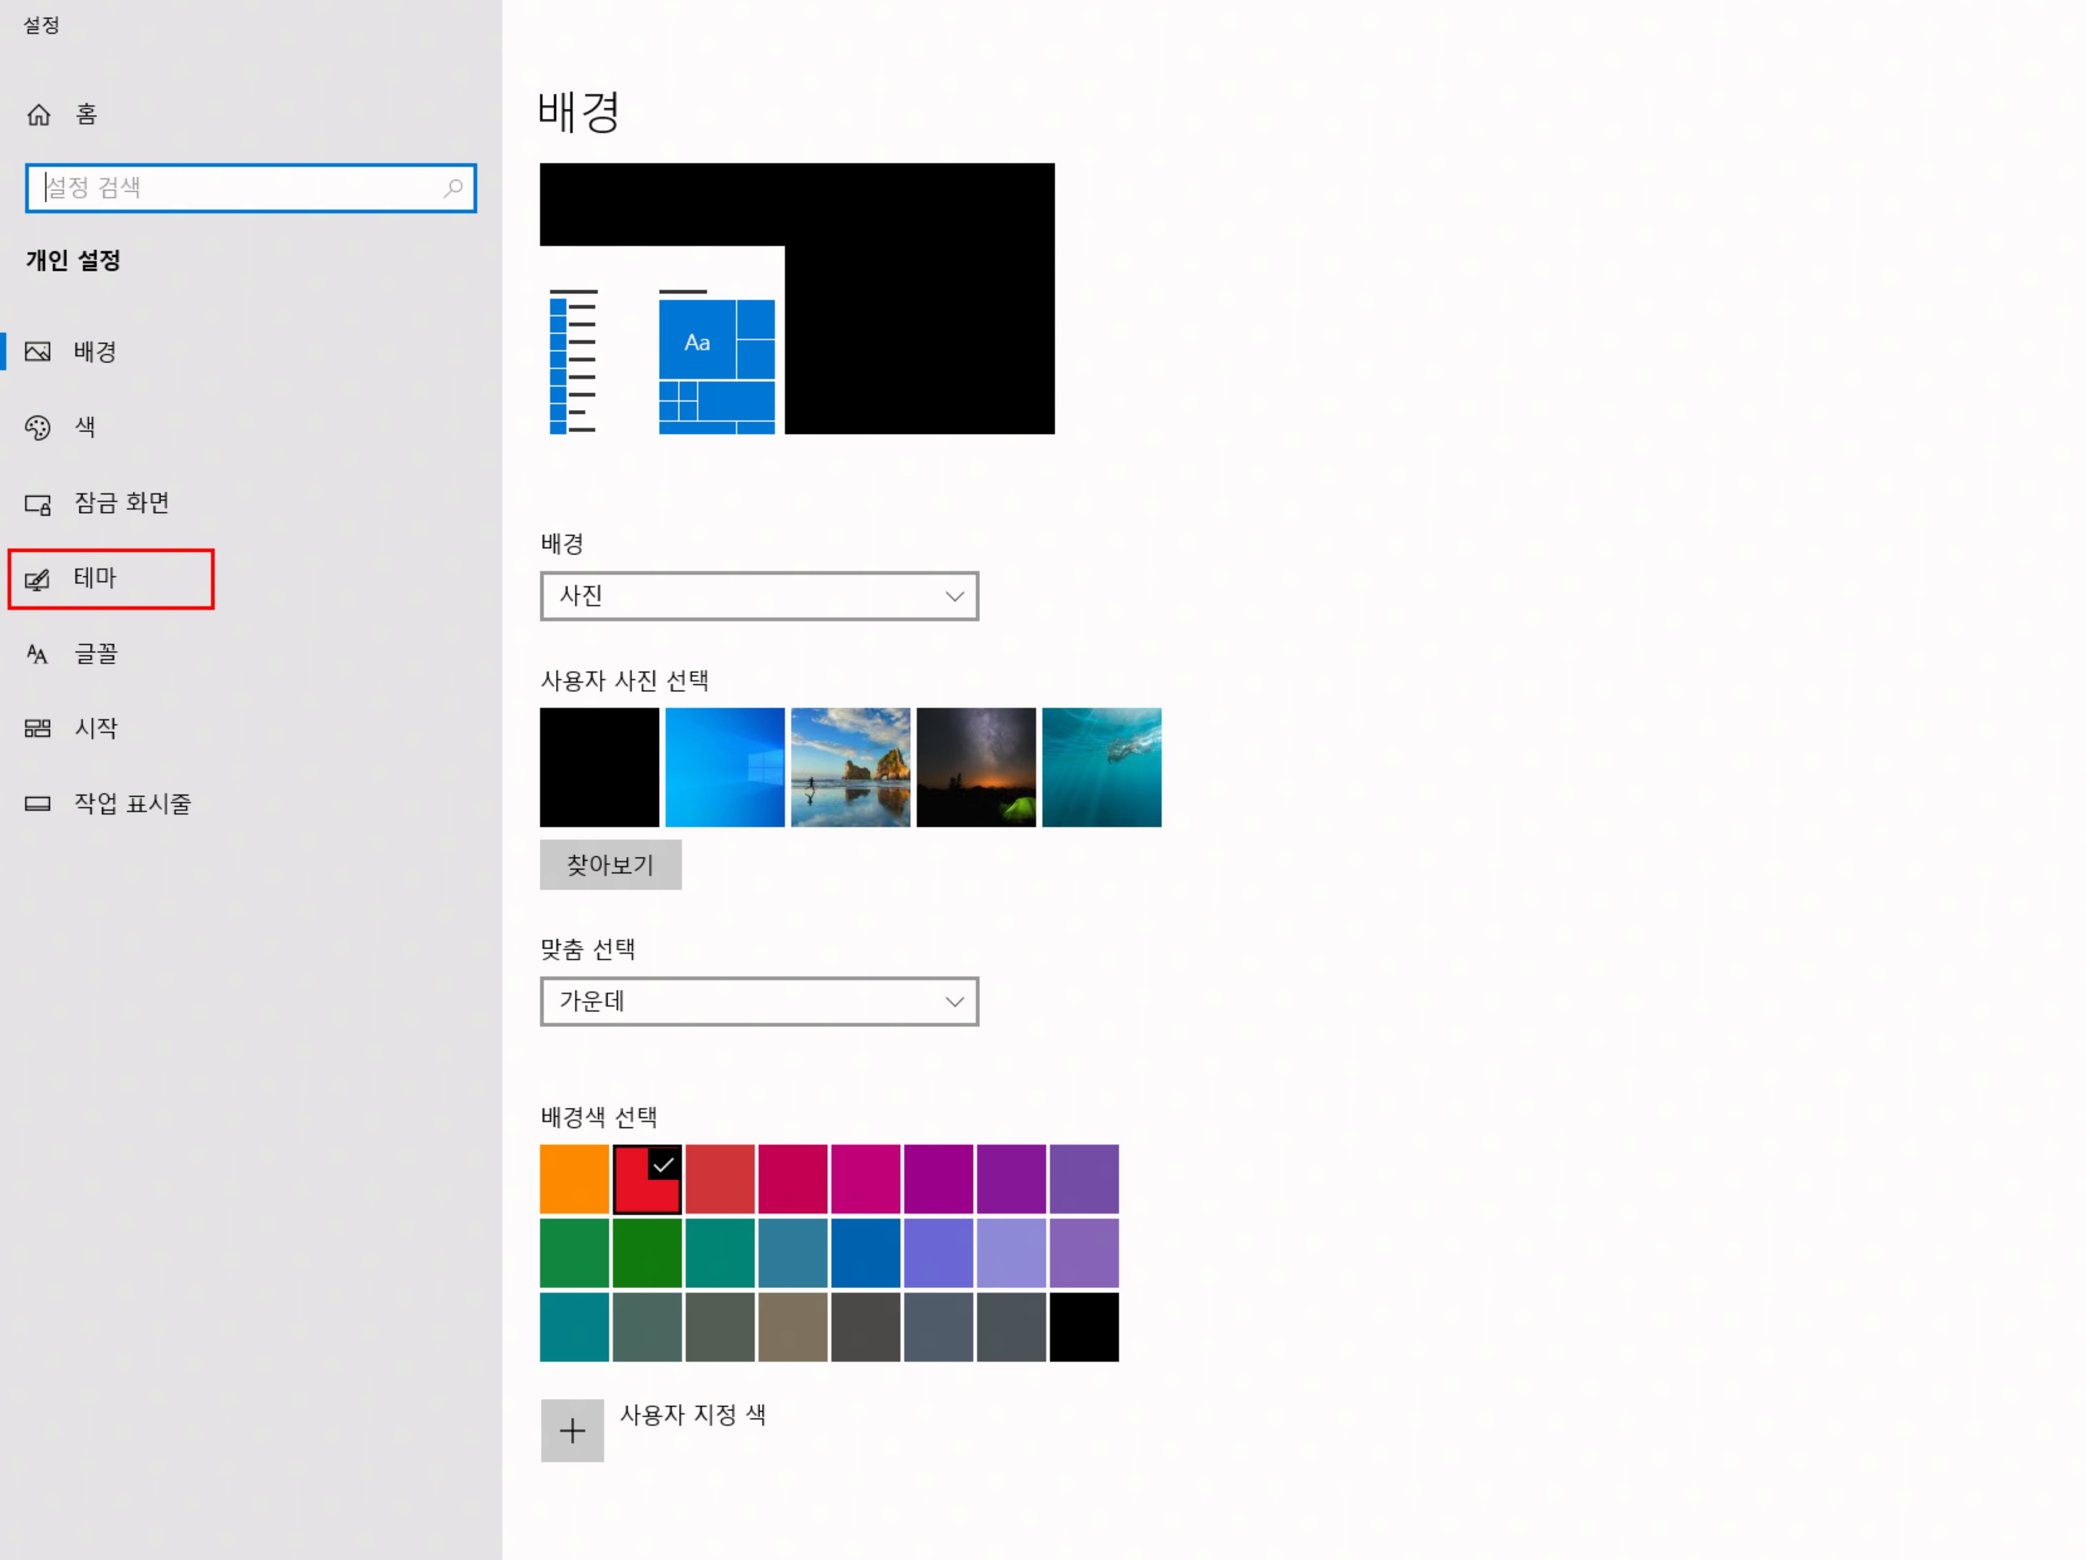Focus the 설정 검색 search field
The width and height of the screenshot is (2086, 1560).
point(251,188)
